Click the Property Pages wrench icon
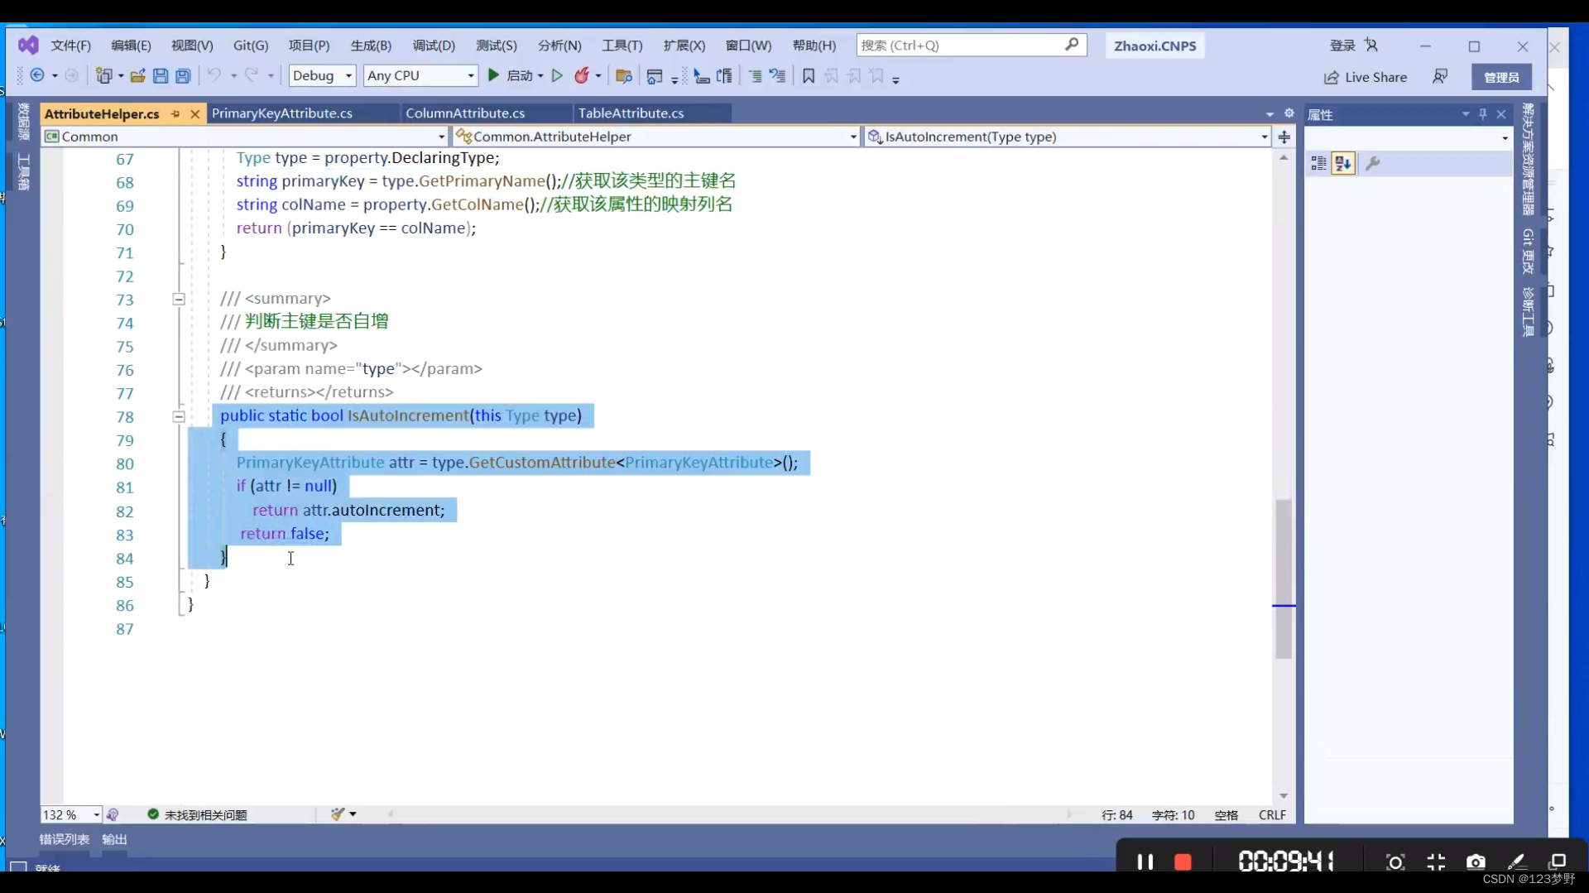The height and width of the screenshot is (893, 1589). pyautogui.click(x=1373, y=164)
